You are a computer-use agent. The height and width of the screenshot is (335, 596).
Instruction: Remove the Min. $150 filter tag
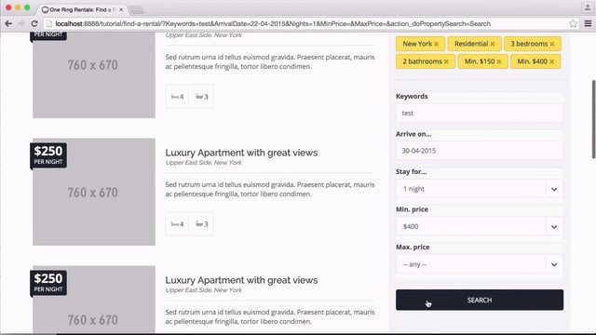click(499, 61)
